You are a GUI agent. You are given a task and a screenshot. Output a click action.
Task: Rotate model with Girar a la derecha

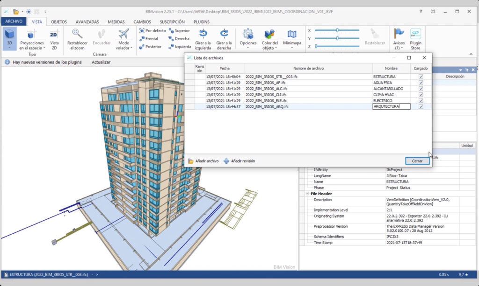point(224,34)
